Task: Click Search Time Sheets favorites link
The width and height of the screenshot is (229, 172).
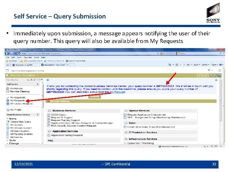Action: tap(75, 61)
